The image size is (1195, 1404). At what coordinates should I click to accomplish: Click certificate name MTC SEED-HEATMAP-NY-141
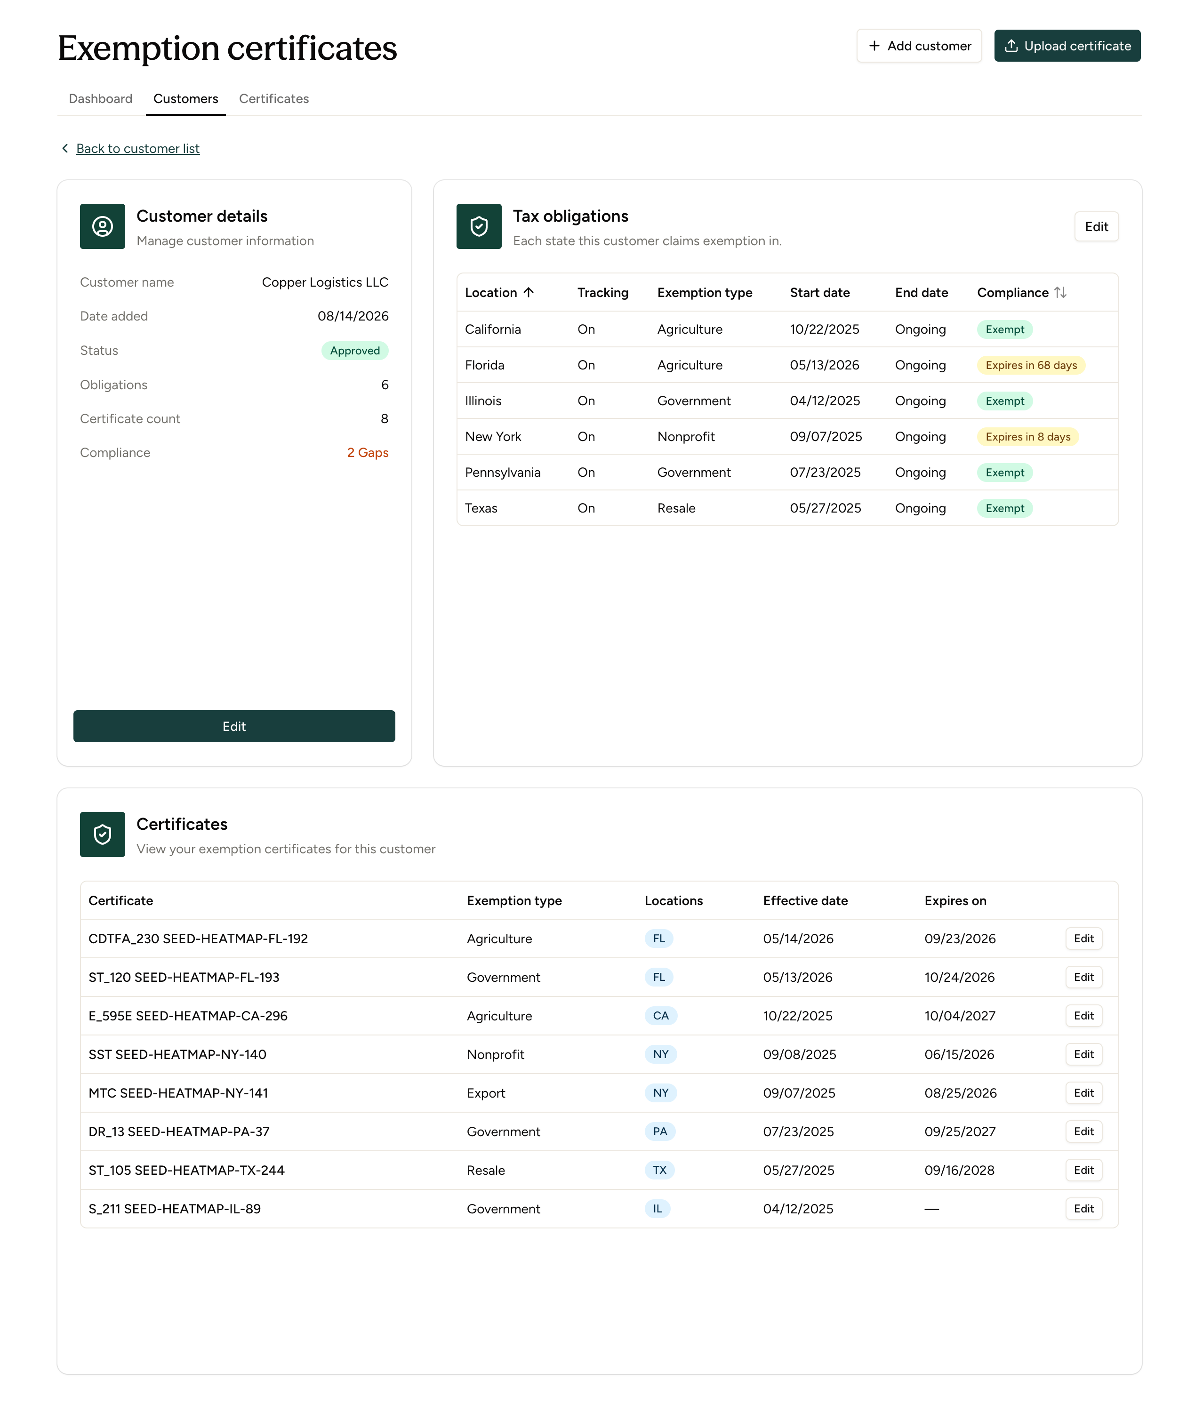coord(178,1093)
